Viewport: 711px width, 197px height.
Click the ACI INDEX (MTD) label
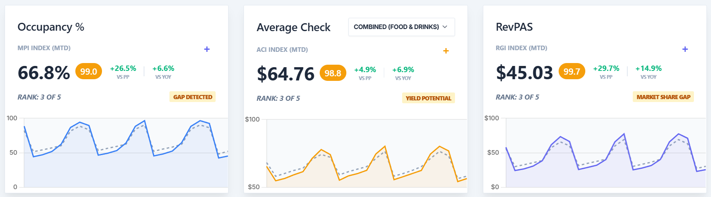(282, 50)
